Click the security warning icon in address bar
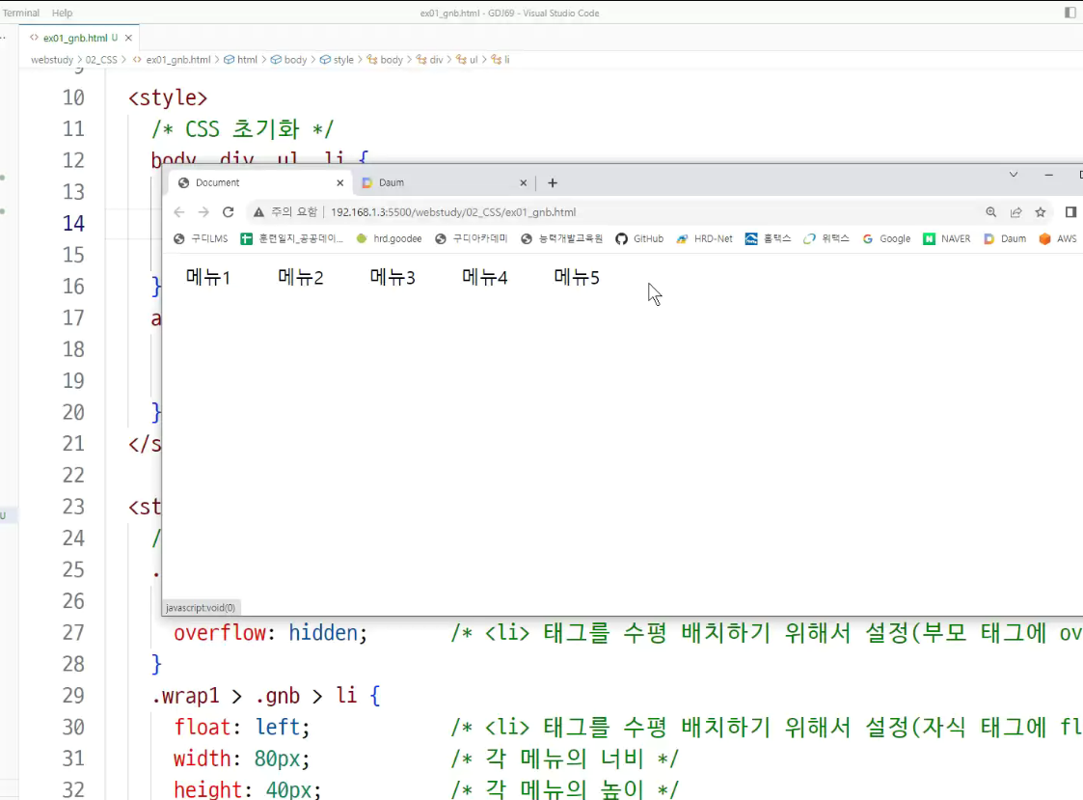 pyautogui.click(x=258, y=212)
